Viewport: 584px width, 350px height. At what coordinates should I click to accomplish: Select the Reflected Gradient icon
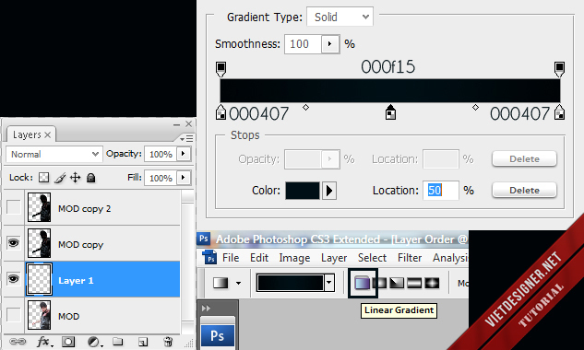tap(414, 283)
